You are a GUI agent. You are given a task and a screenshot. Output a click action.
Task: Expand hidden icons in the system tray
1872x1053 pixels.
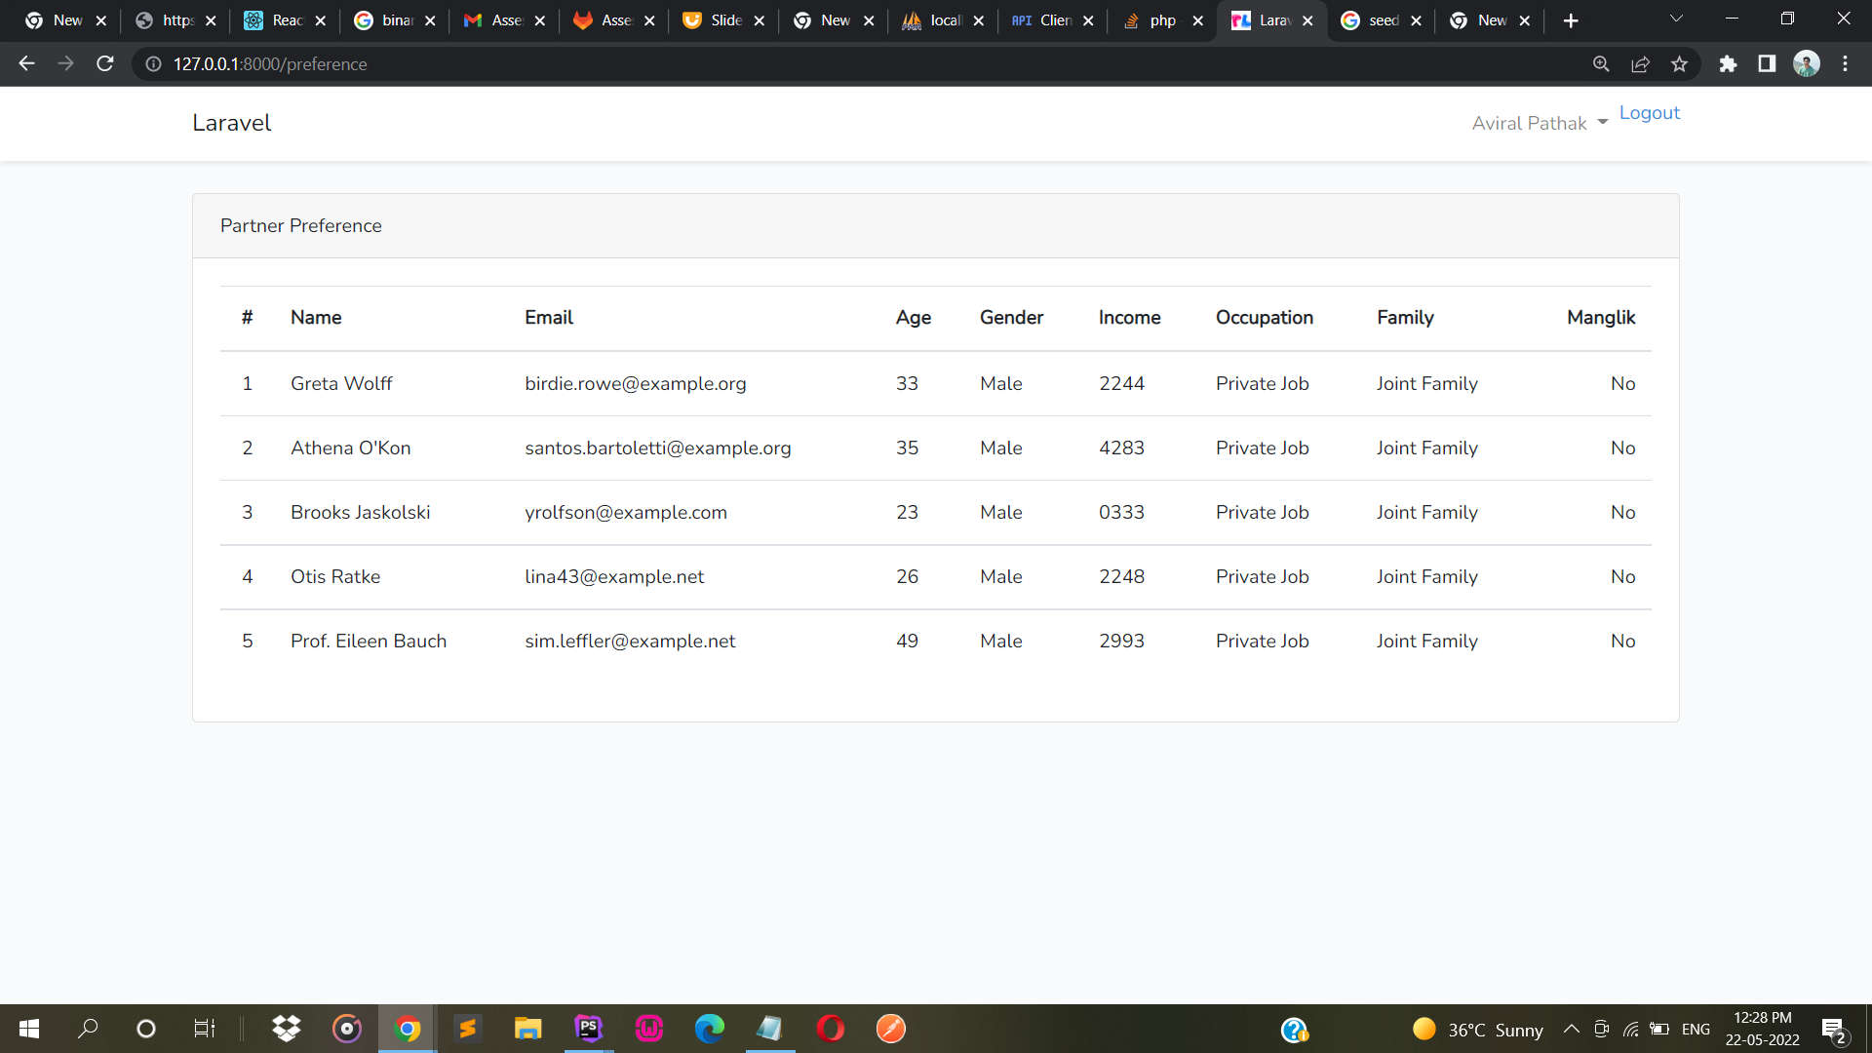(1572, 1029)
